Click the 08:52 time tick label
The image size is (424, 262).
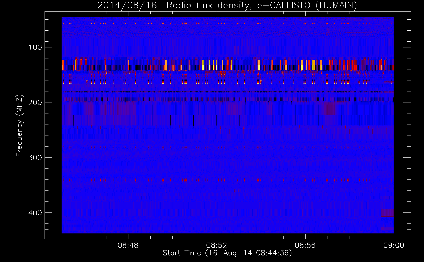[x=217, y=245]
